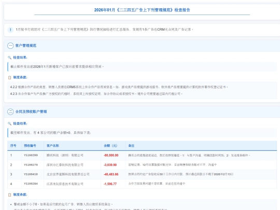Click the circled 一 icon beside 客户管理规范
Screen dimensions: 280x210
[10, 46]
